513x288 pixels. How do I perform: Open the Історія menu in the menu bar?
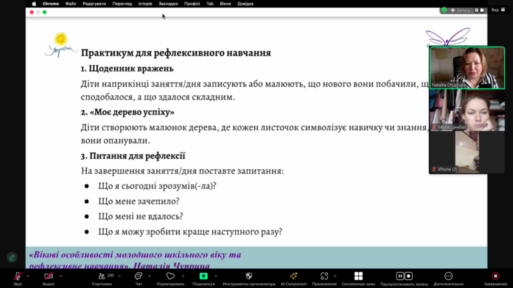tap(145, 3)
